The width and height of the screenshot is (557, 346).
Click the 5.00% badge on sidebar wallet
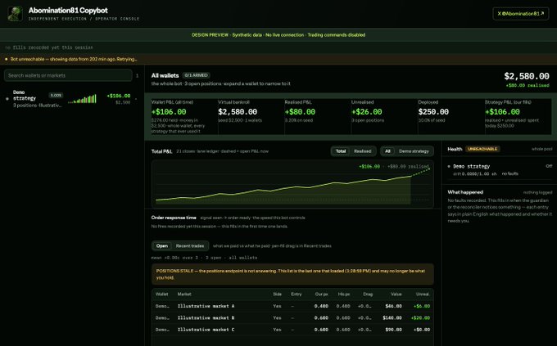click(56, 96)
